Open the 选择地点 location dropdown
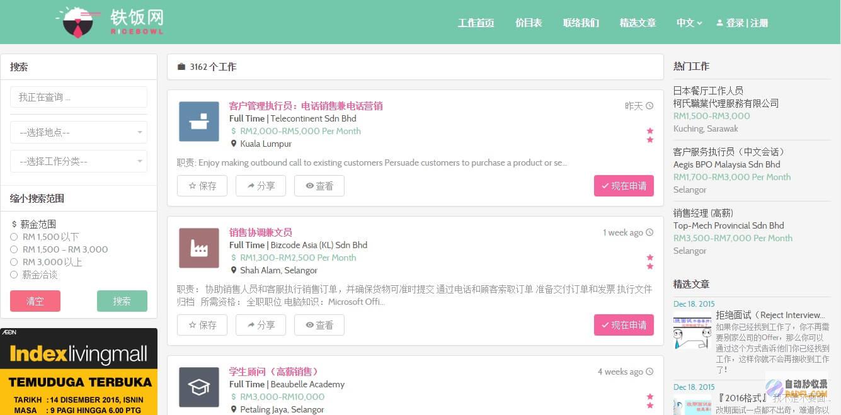The height and width of the screenshot is (415, 841). [x=79, y=132]
